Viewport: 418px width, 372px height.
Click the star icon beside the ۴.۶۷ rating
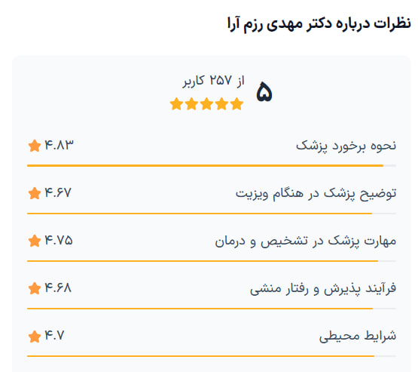pyautogui.click(x=35, y=193)
